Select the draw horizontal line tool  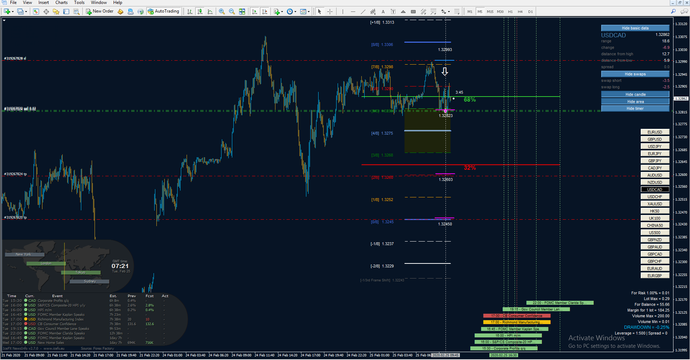[x=353, y=11]
